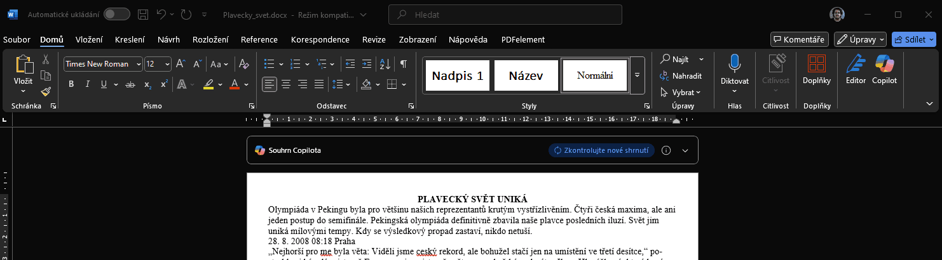The width and height of the screenshot is (942, 260).
Task: Click the Komentáře button
Action: pyautogui.click(x=799, y=39)
